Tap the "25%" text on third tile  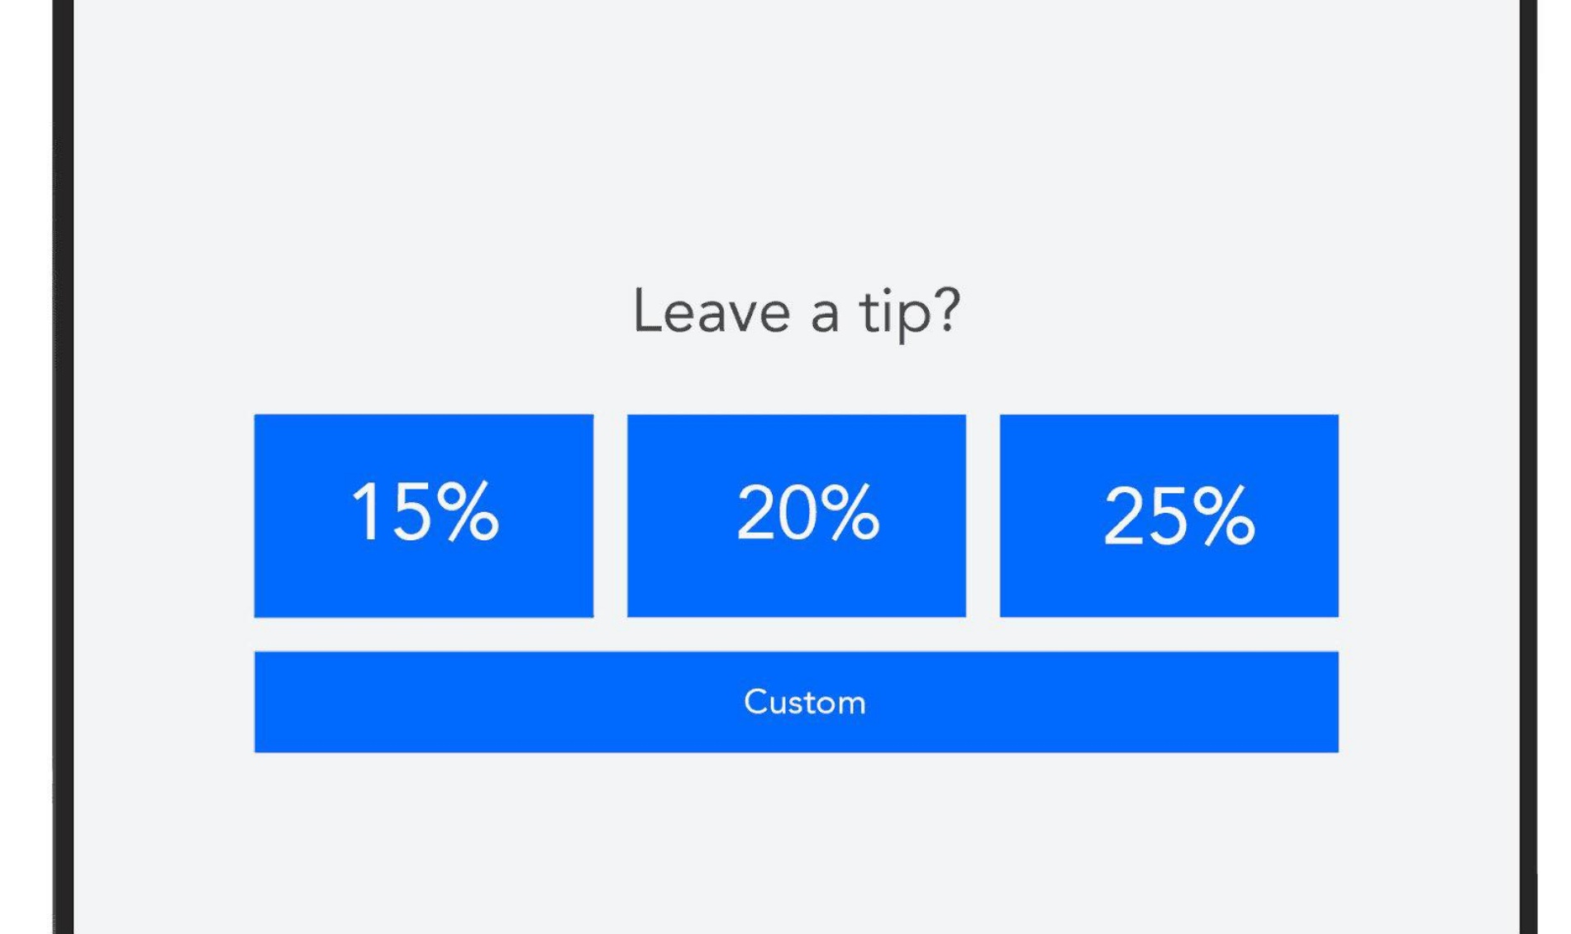pyautogui.click(x=1178, y=516)
